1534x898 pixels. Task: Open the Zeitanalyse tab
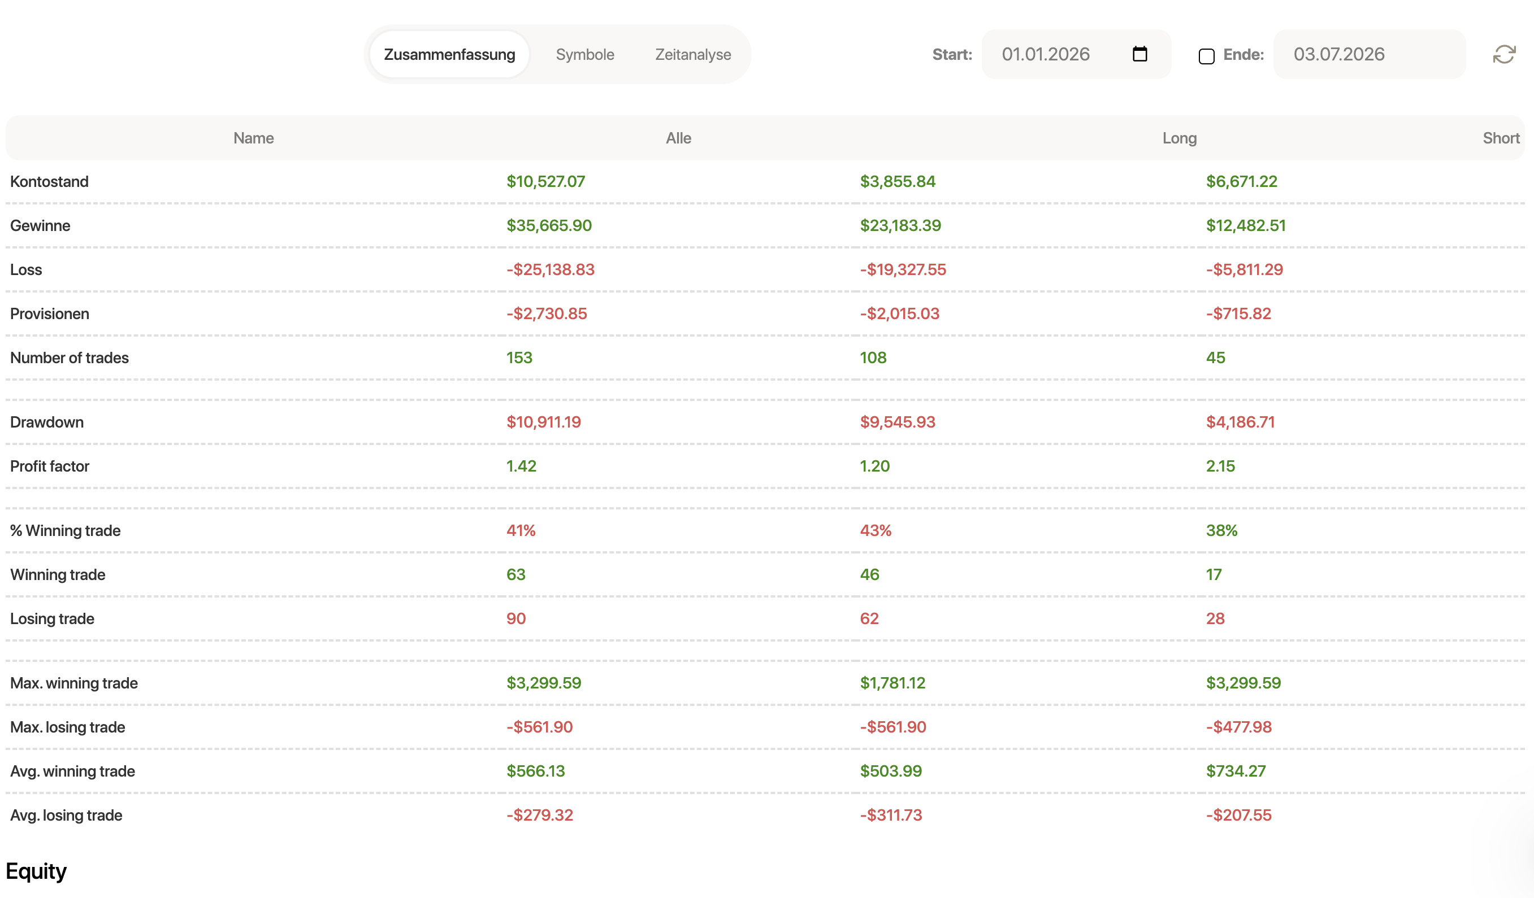[x=693, y=55]
